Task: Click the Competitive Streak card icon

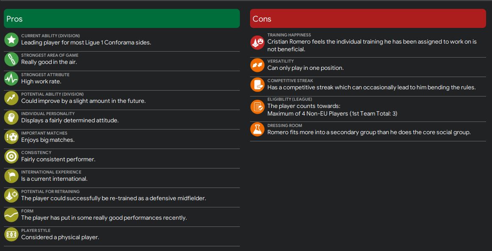Action: [x=257, y=85]
